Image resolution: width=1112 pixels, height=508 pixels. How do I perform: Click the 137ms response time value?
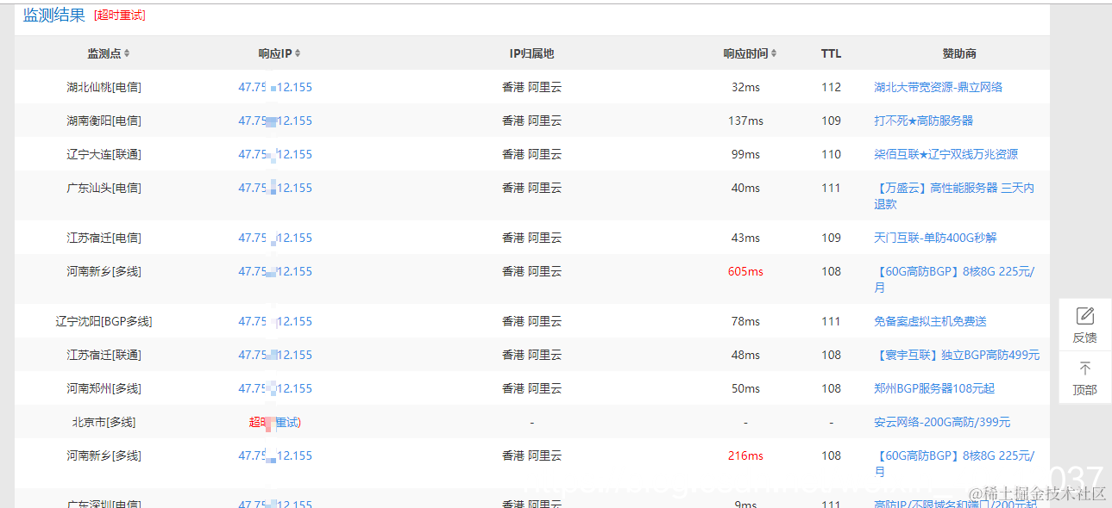coord(745,121)
